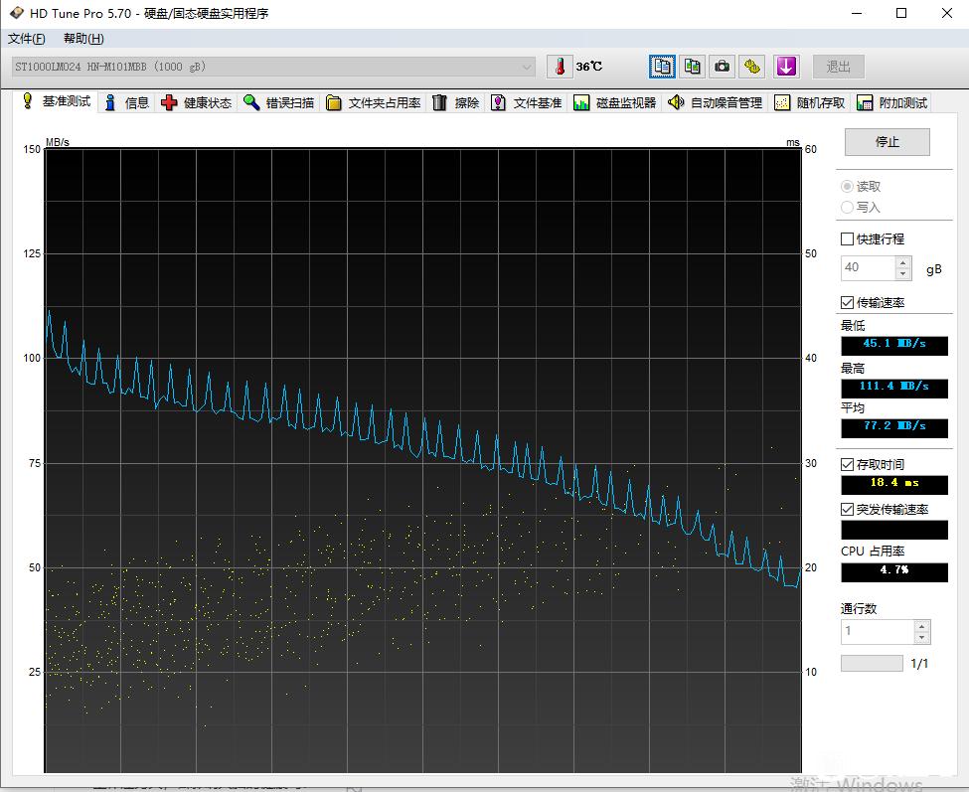Click the 最高 value 111.4 MB/s
The width and height of the screenshot is (969, 792).
click(893, 387)
